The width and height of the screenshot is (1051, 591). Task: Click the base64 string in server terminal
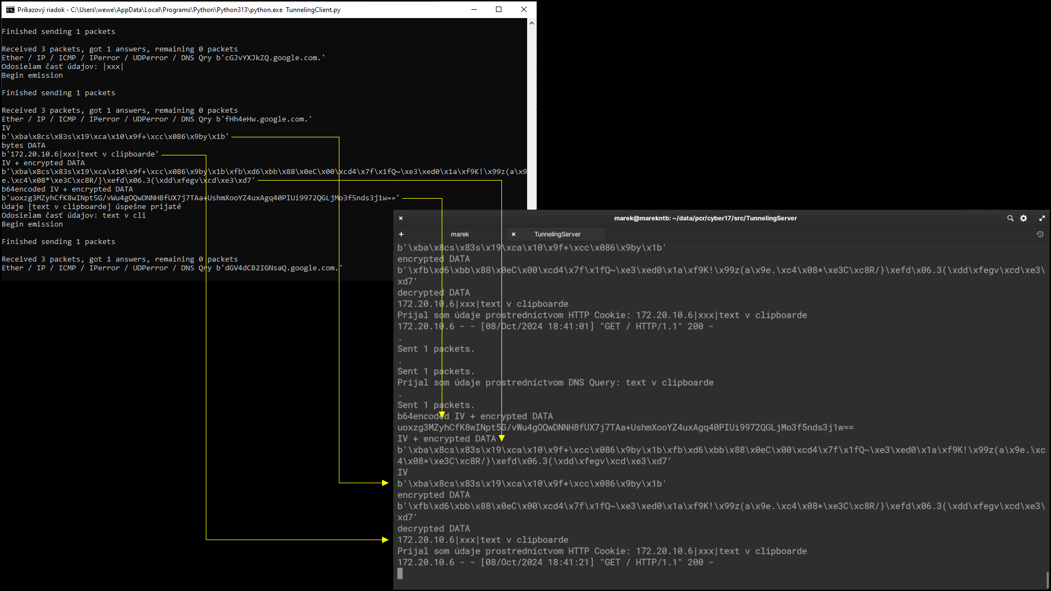tap(625, 427)
